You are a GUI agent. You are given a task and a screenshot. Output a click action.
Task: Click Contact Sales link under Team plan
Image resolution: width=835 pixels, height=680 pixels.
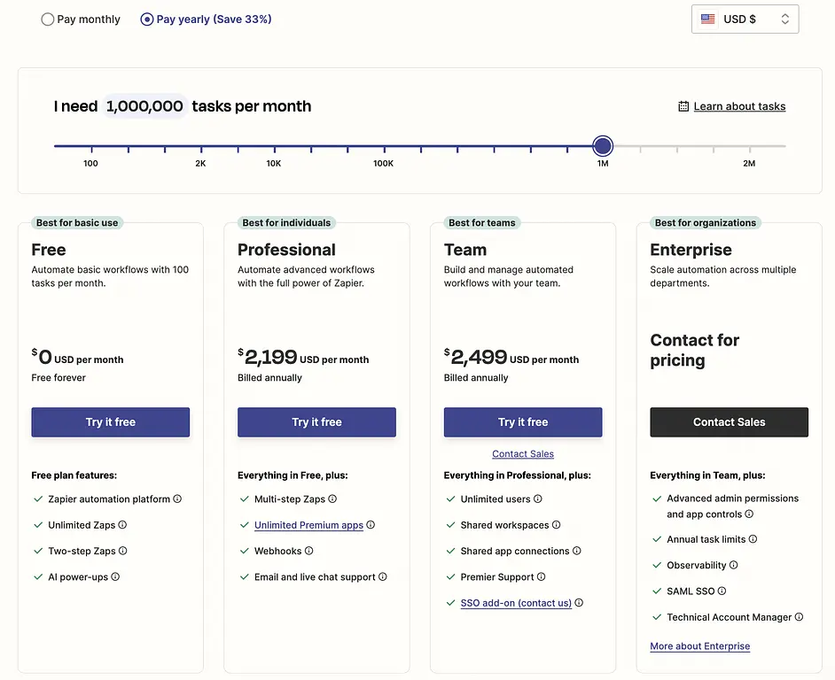click(523, 454)
